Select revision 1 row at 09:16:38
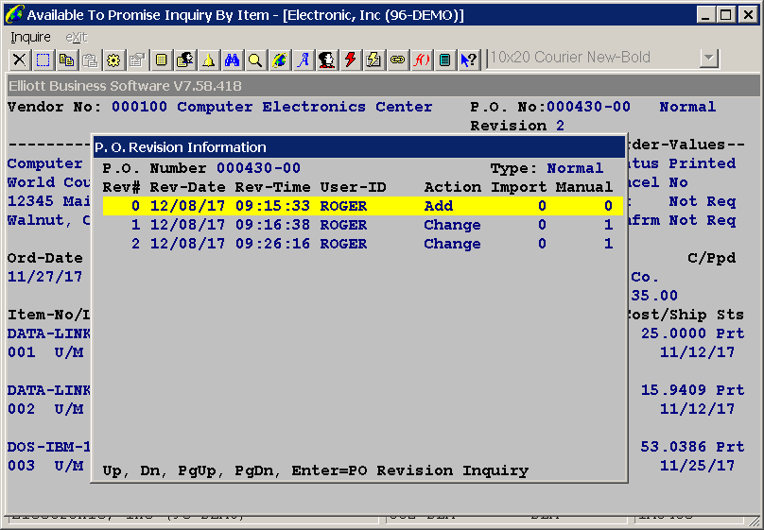 pos(362,225)
